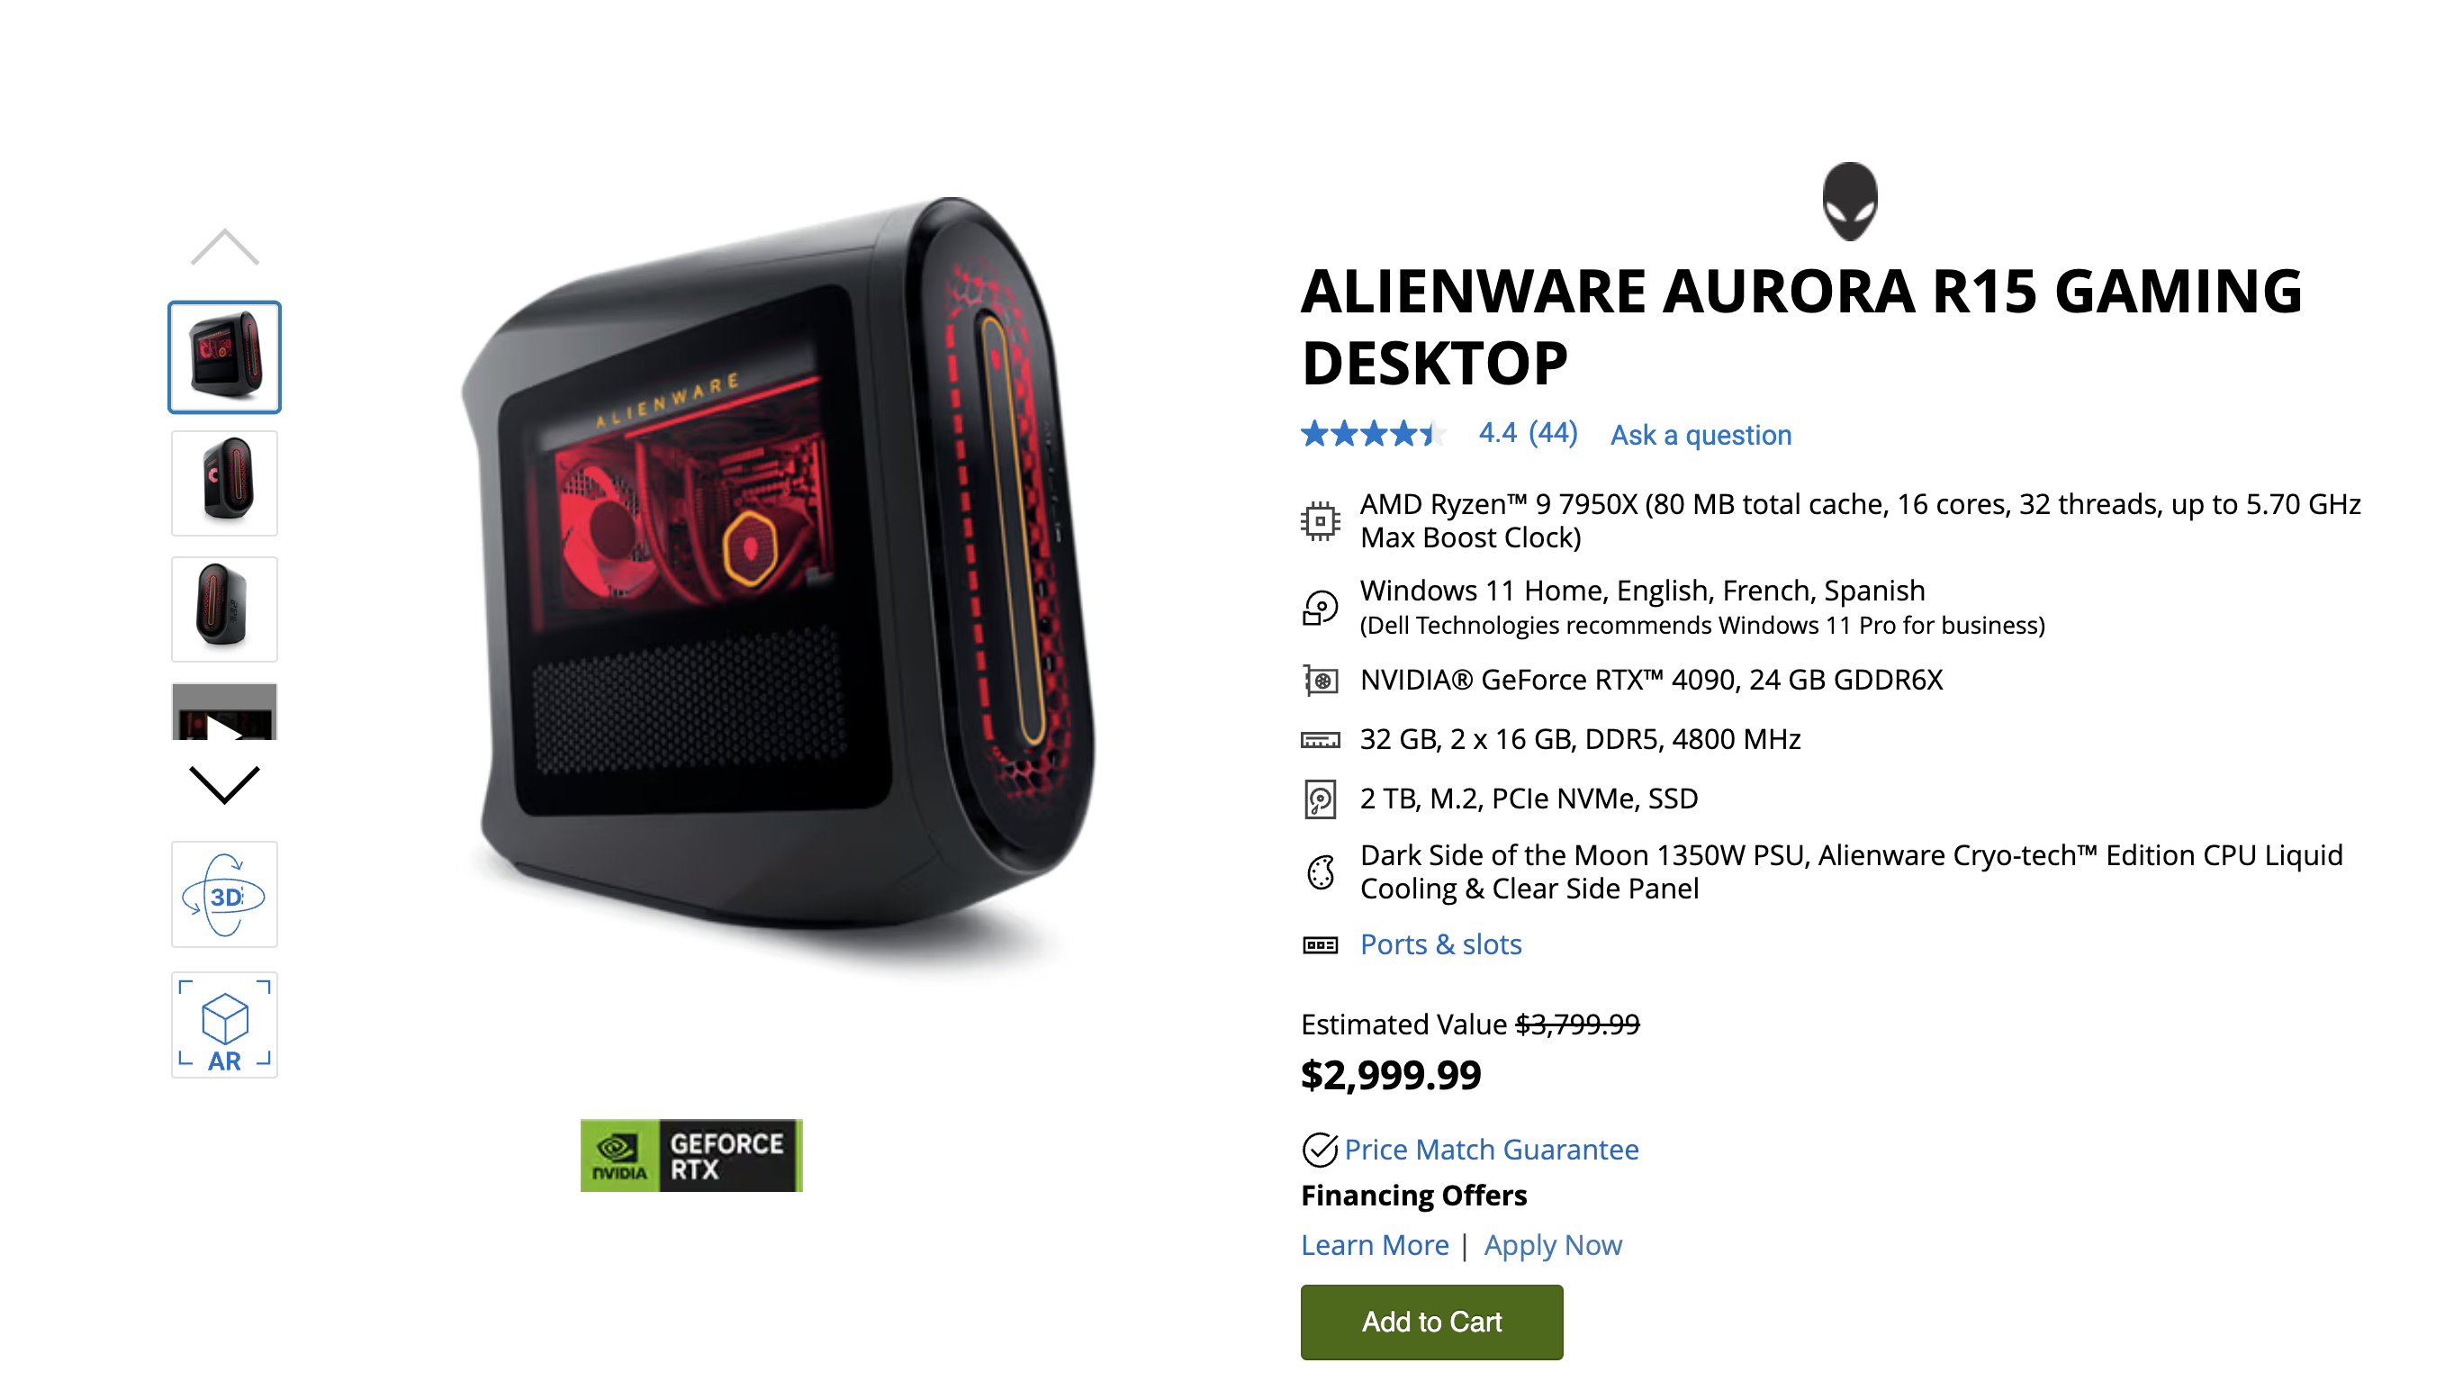Click the Alienware alien head logo

point(1849,201)
